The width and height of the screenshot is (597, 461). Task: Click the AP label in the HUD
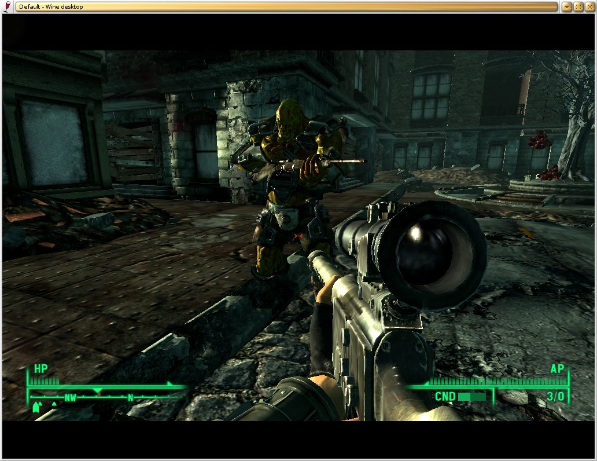click(557, 369)
